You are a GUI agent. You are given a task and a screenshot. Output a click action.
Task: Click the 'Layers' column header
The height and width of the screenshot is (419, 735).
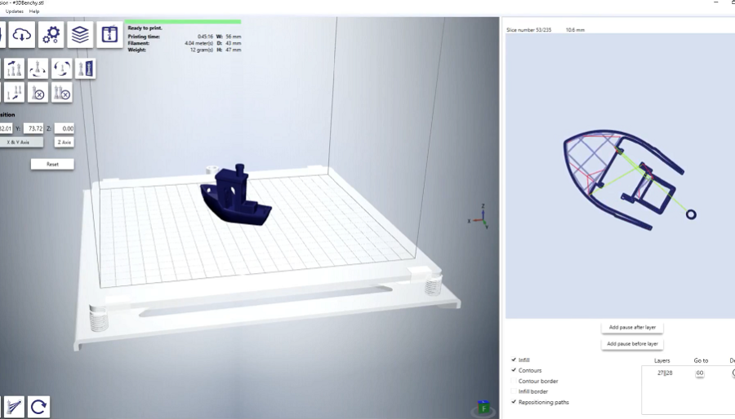coord(661,360)
